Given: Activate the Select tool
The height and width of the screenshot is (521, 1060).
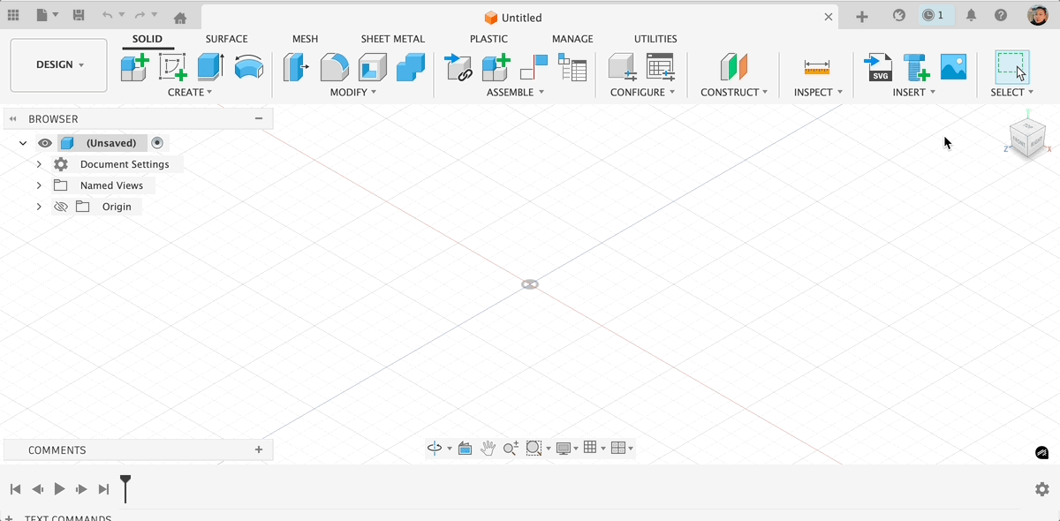Looking at the screenshot, I should (1012, 67).
